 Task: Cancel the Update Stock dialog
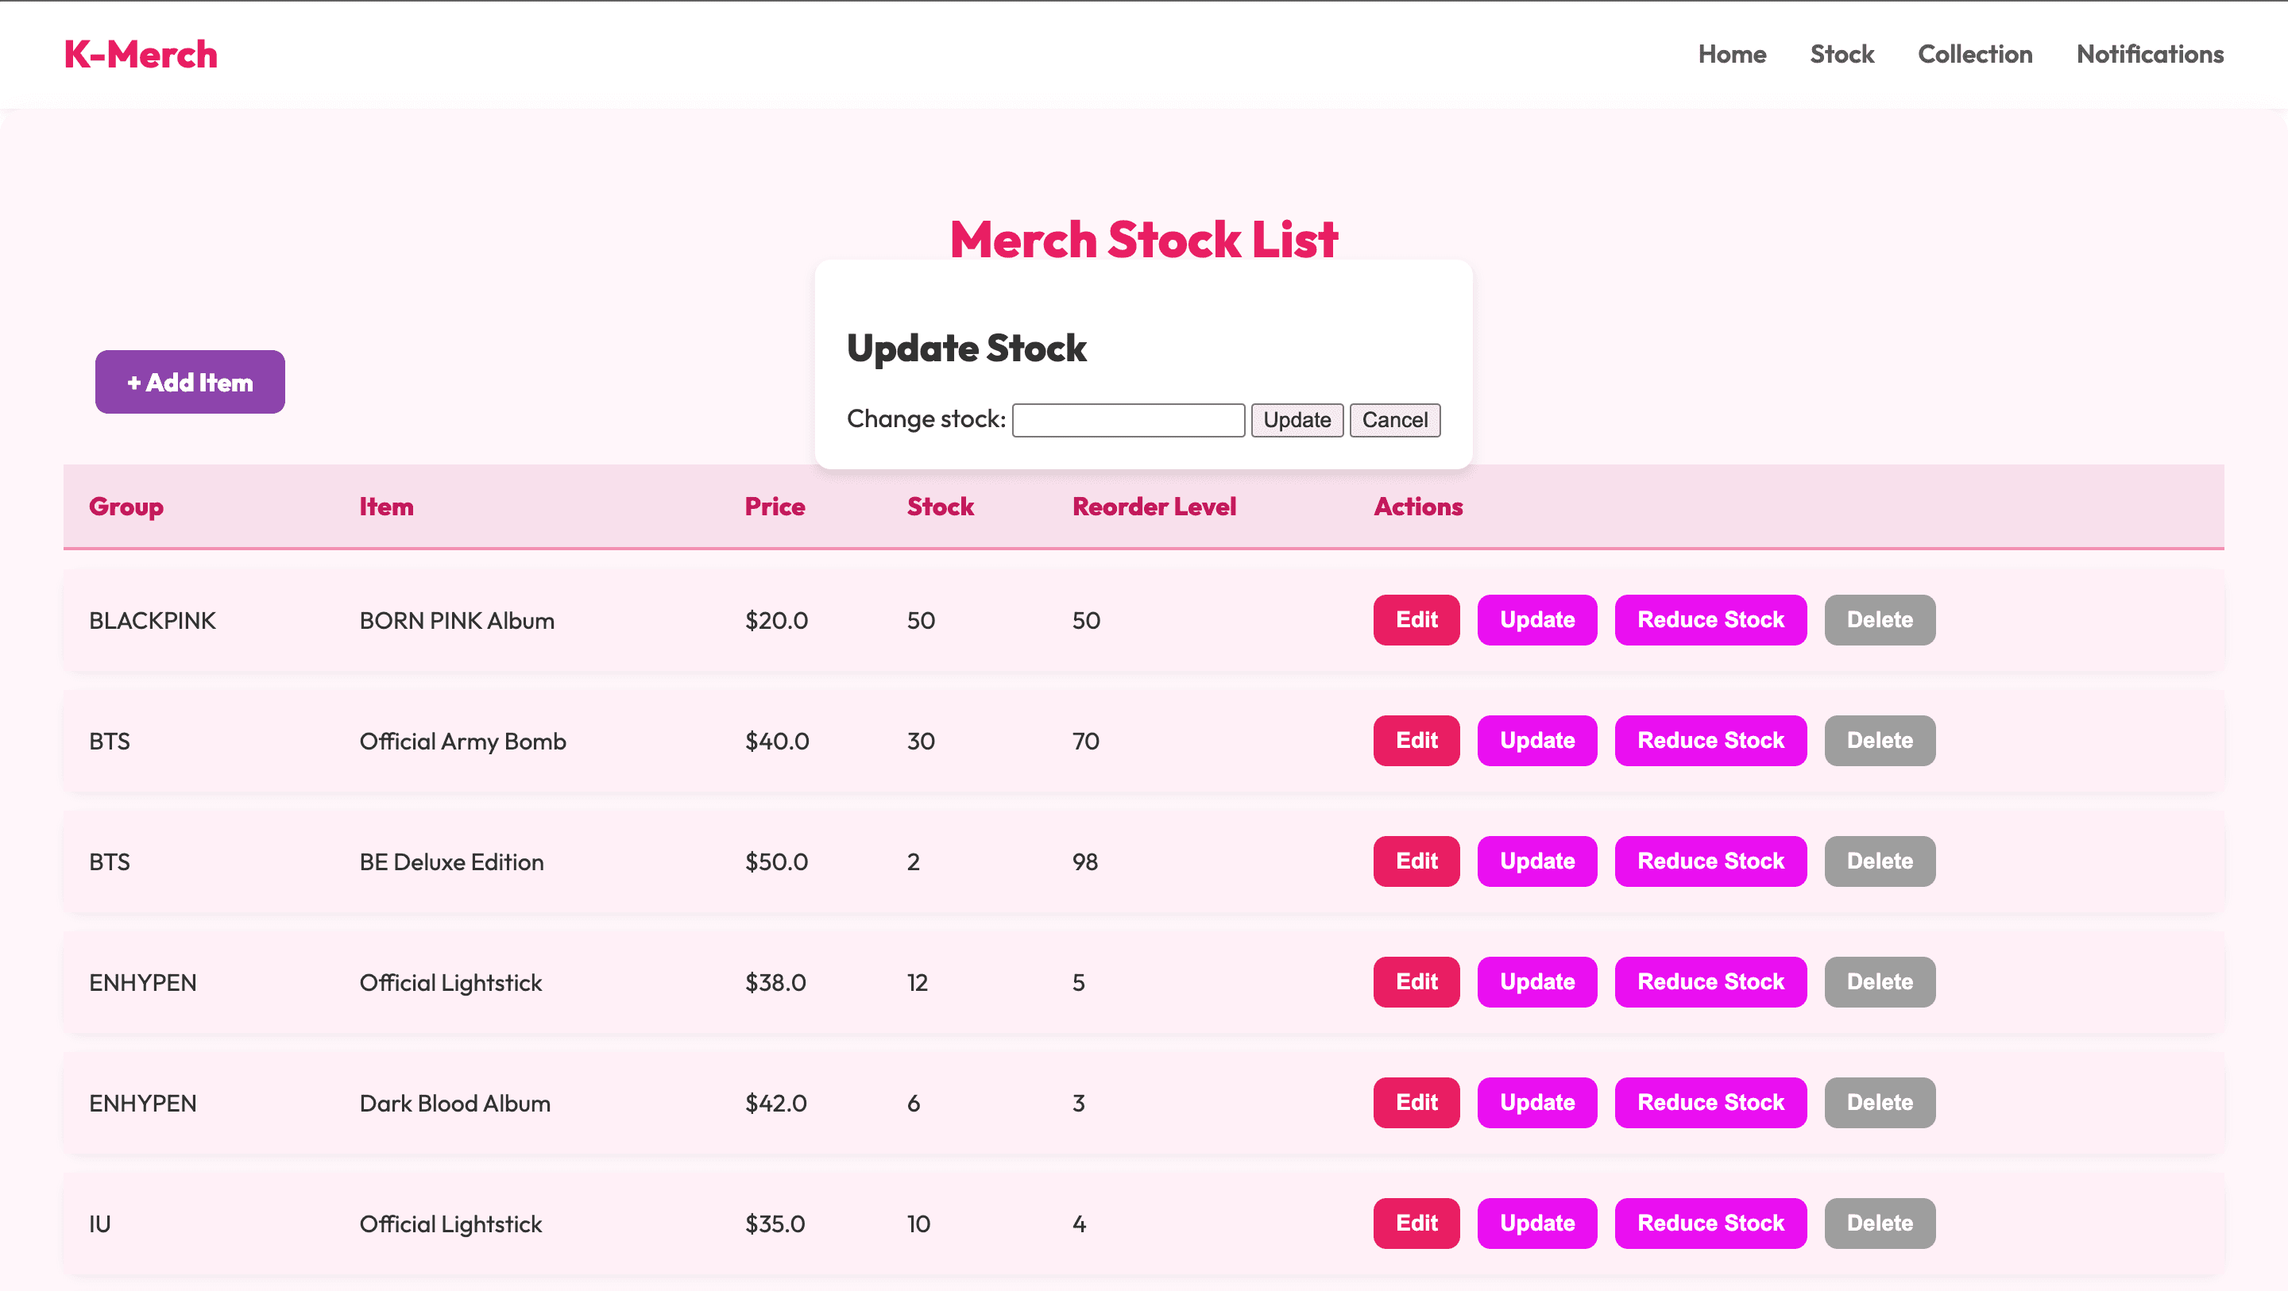[x=1394, y=420]
